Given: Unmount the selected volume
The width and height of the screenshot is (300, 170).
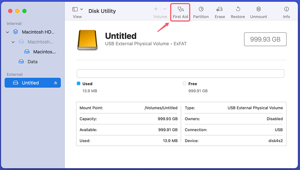Looking at the screenshot, I should pyautogui.click(x=258, y=12).
